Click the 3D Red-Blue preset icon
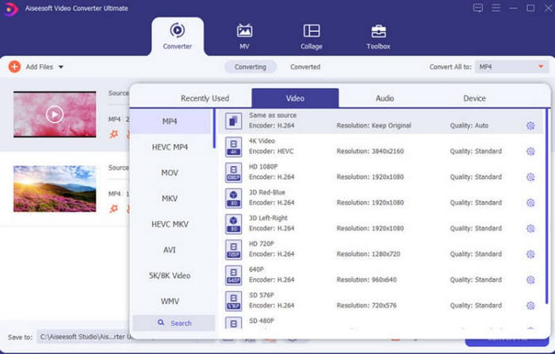The height and width of the screenshot is (354, 555). pyautogui.click(x=234, y=198)
